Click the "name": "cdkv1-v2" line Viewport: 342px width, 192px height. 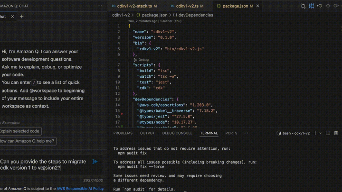coord(154,32)
